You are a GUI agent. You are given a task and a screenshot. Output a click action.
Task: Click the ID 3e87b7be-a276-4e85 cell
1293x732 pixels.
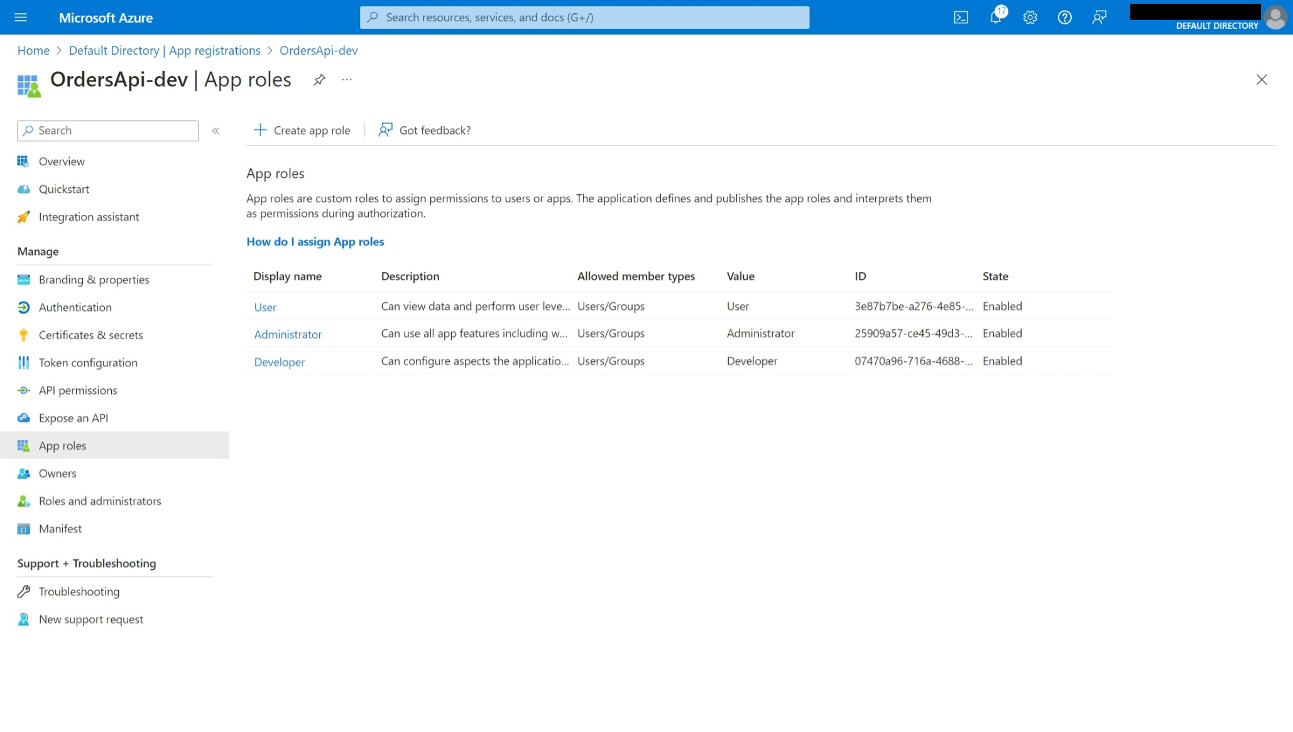(x=914, y=306)
